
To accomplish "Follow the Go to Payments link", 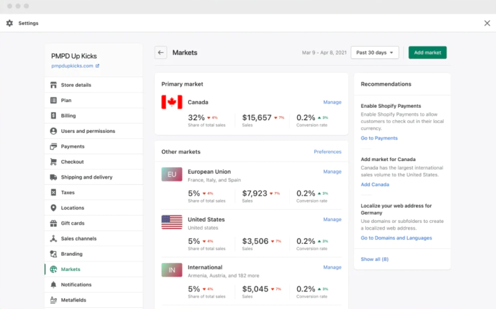I will pos(379,138).
